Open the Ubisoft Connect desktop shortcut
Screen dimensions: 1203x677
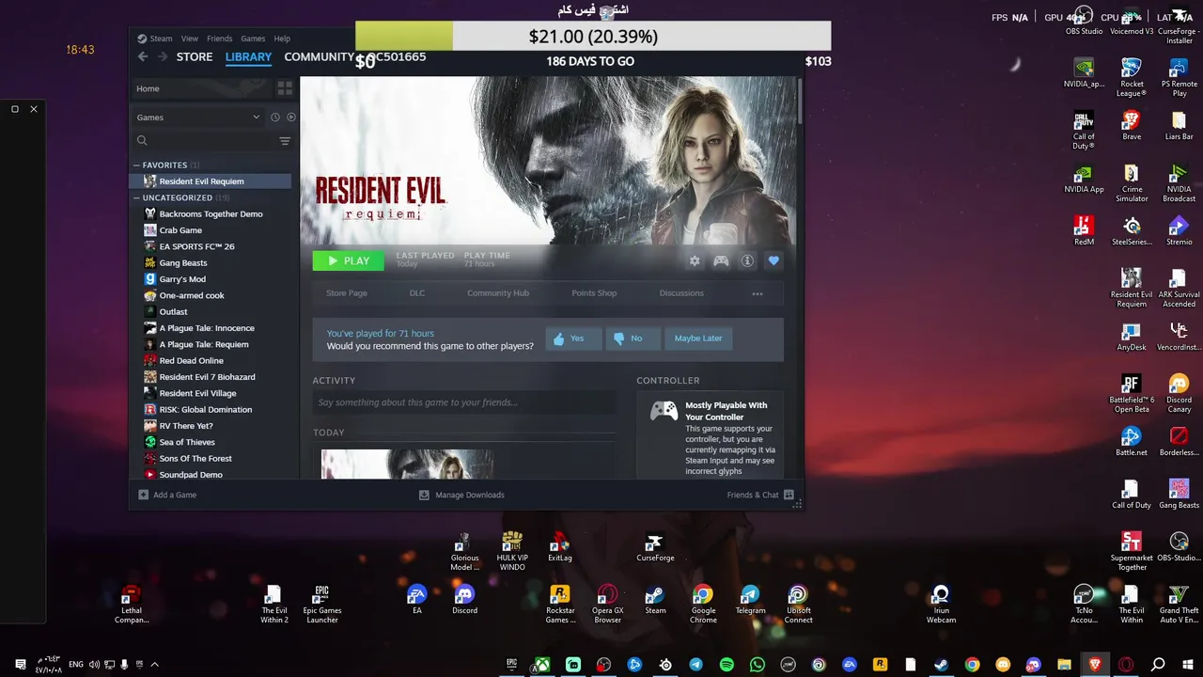click(798, 604)
